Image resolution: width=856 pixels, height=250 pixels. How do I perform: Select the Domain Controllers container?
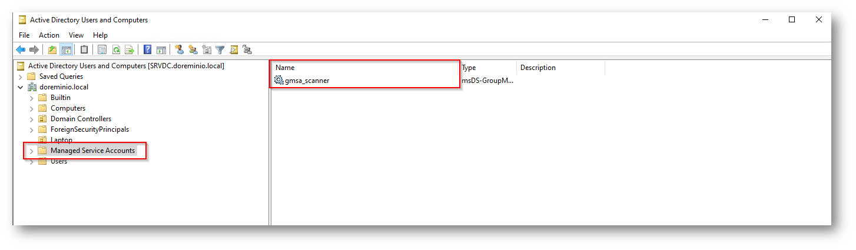[x=81, y=119]
